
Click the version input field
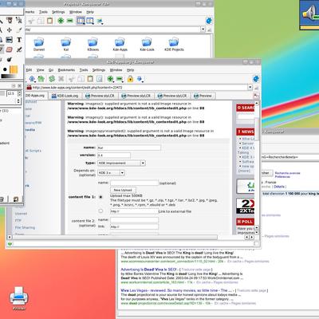coord(114,156)
